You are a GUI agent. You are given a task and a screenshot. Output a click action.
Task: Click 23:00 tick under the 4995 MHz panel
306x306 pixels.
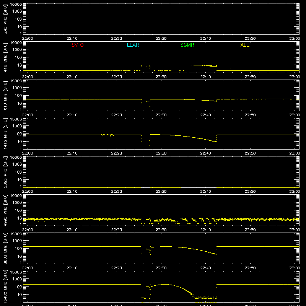(x=295, y=230)
